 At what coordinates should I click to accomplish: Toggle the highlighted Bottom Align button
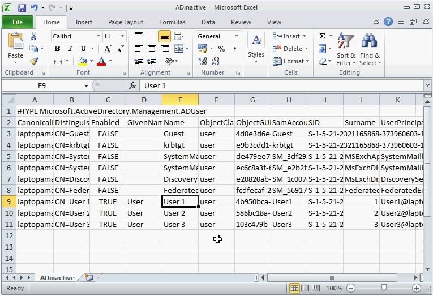coord(165,36)
